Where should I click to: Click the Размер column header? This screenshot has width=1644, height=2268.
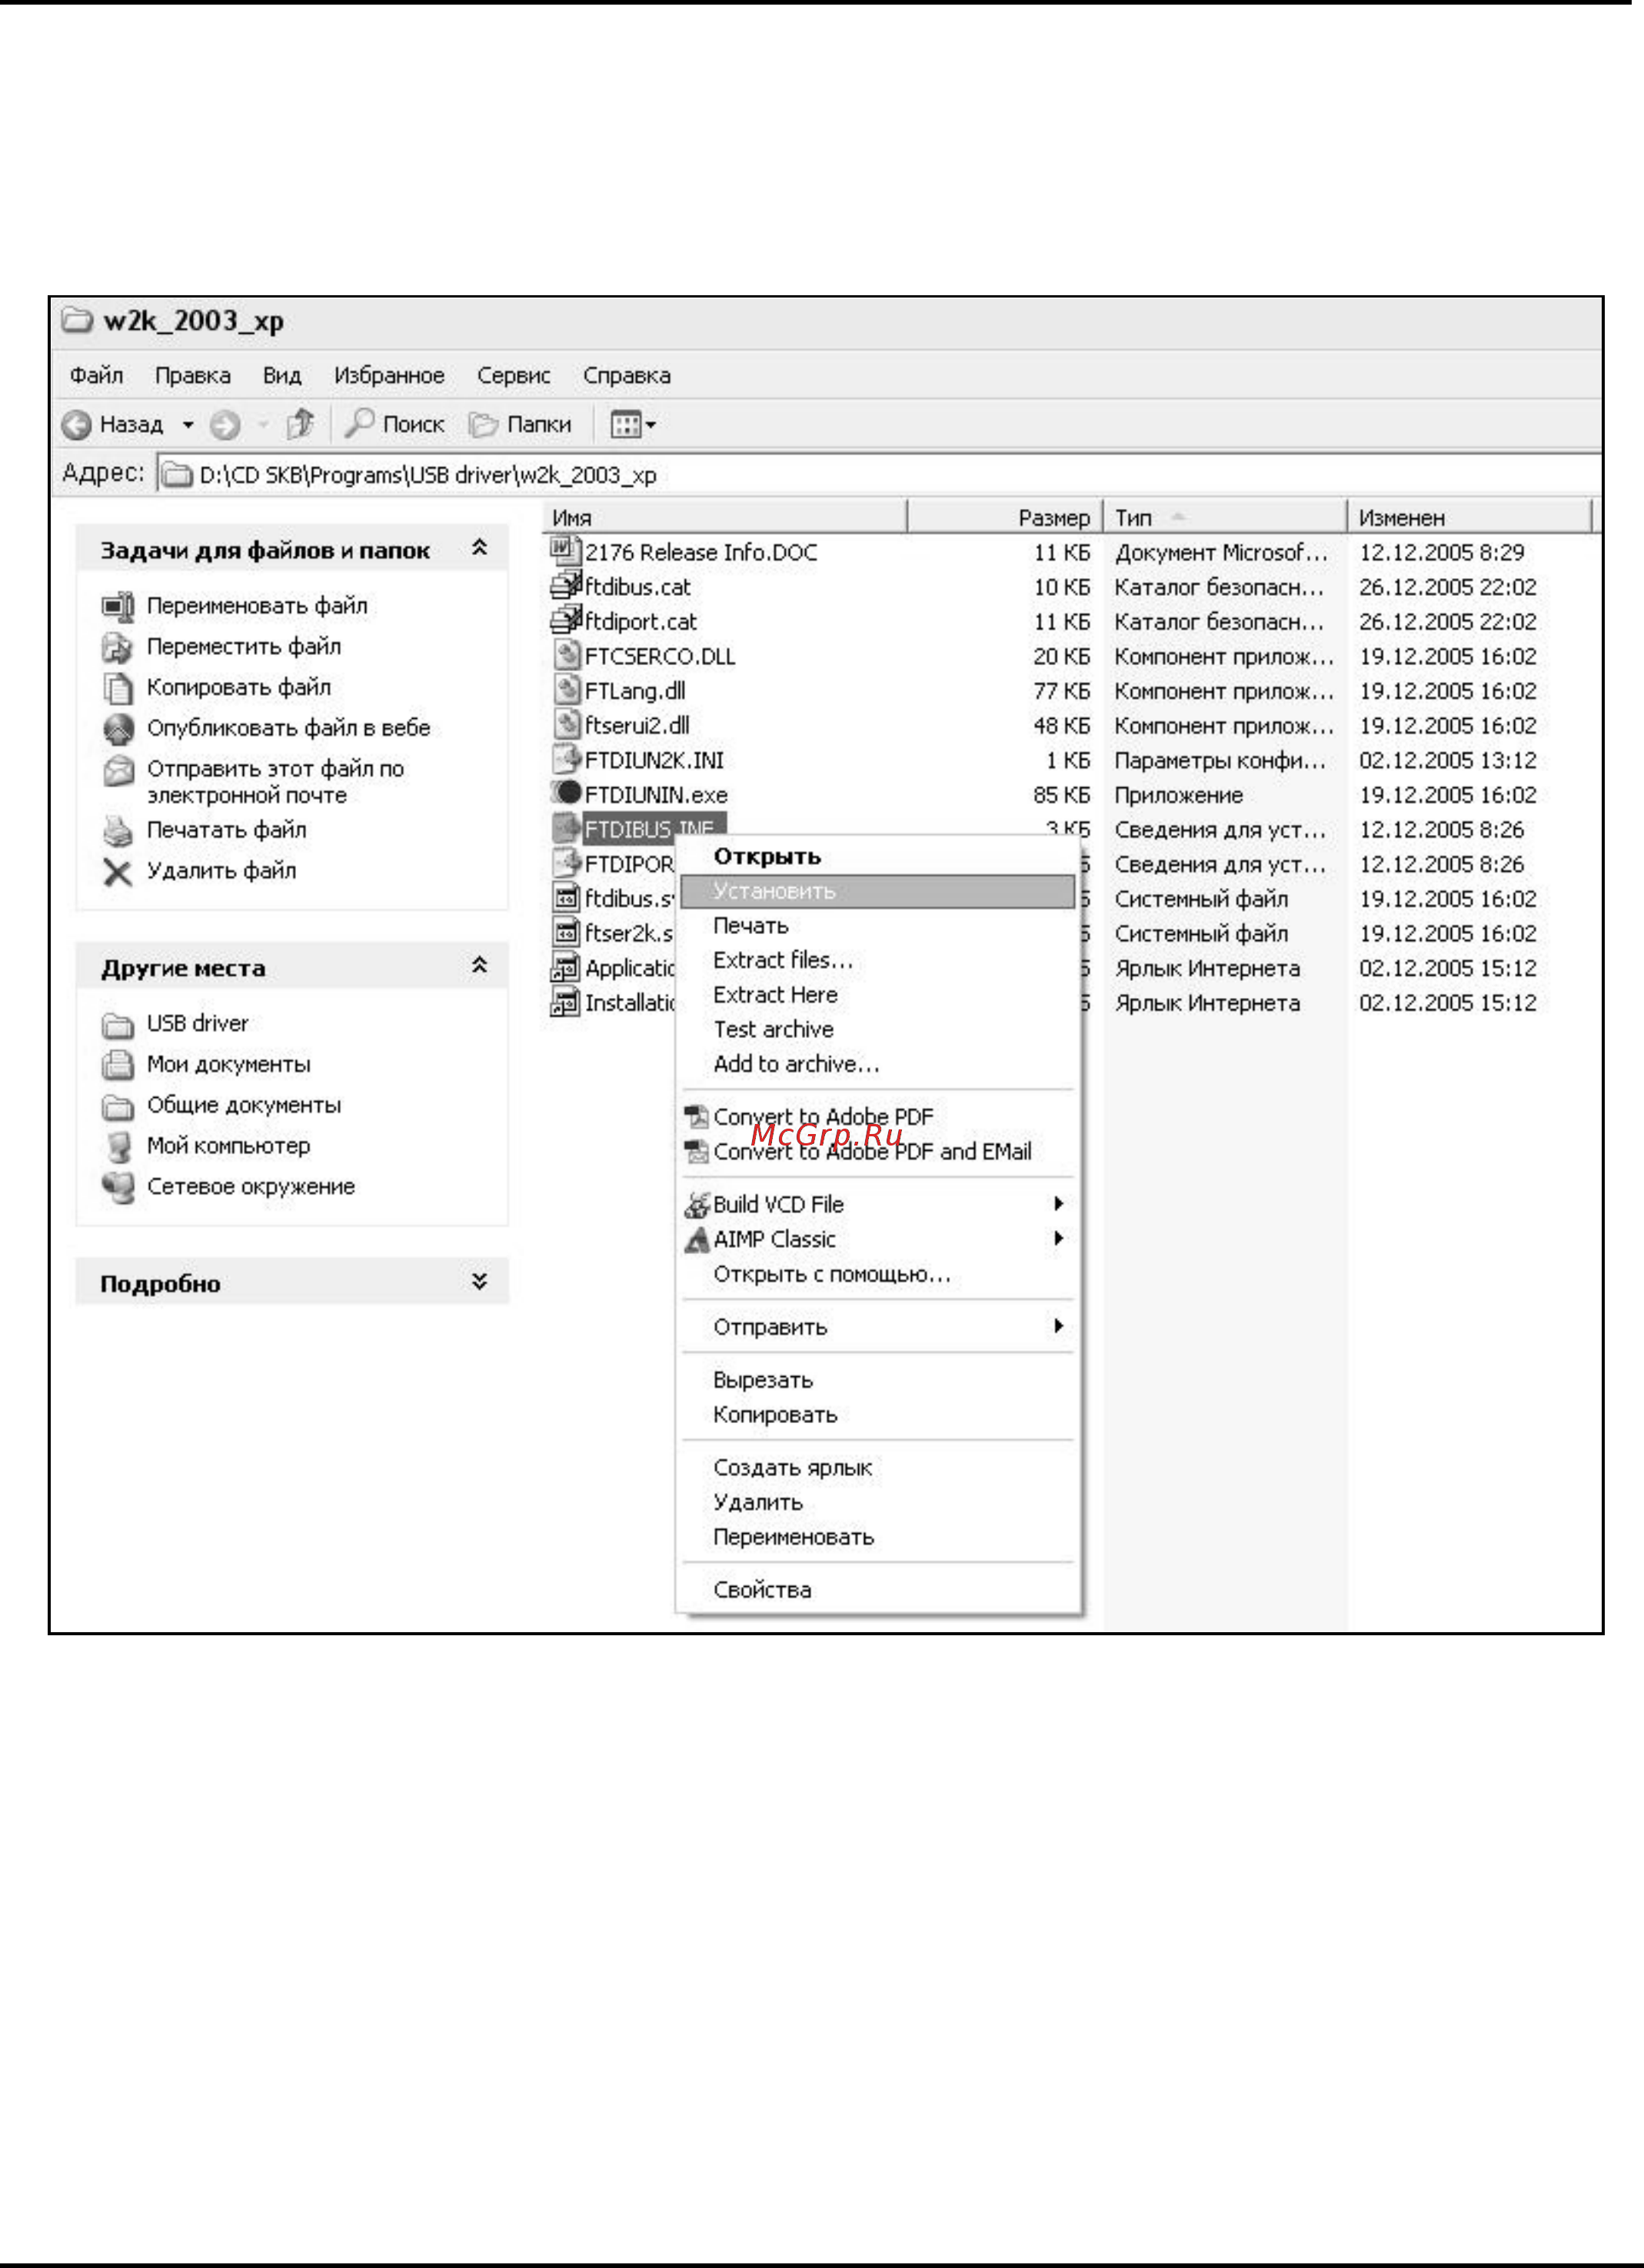[1004, 517]
